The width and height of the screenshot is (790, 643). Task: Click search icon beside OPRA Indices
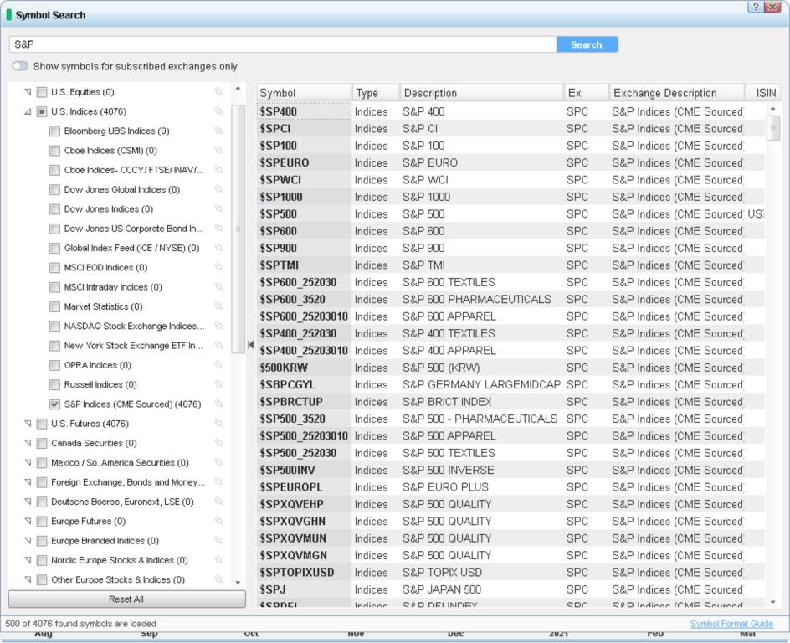click(x=218, y=365)
